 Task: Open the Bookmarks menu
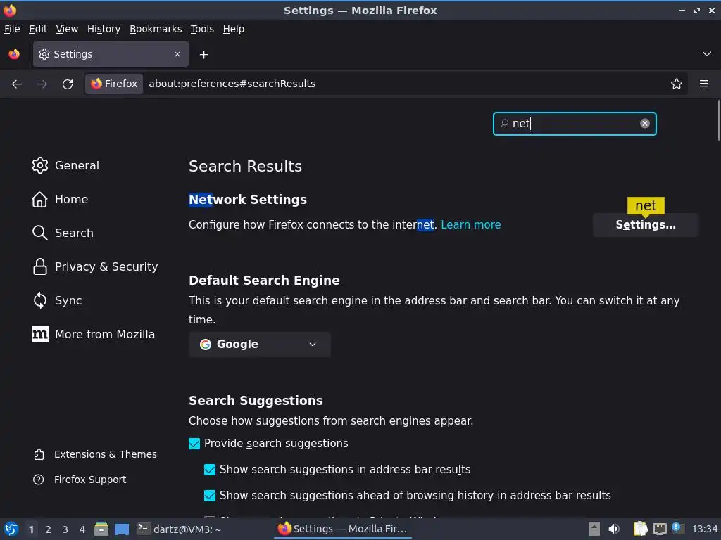[x=156, y=29]
